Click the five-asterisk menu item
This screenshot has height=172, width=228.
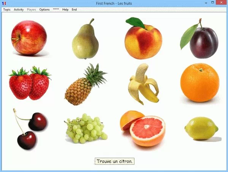pyautogui.click(x=56, y=10)
